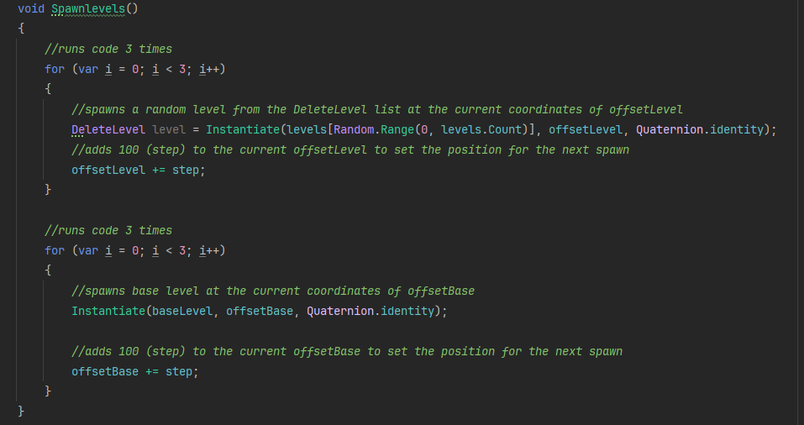Click the Random.Range method call
Image resolution: width=804 pixels, height=425 pixels.
[374, 129]
